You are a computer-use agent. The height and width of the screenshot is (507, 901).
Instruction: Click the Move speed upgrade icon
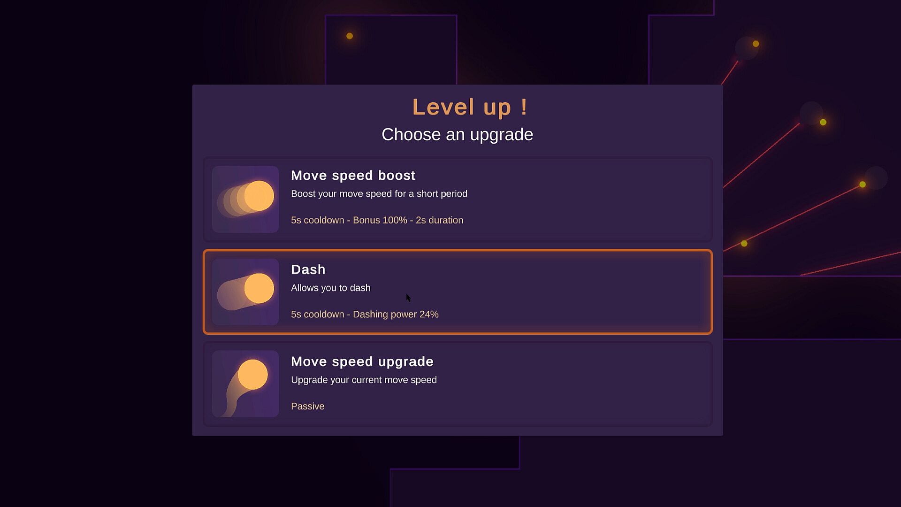pyautogui.click(x=245, y=384)
